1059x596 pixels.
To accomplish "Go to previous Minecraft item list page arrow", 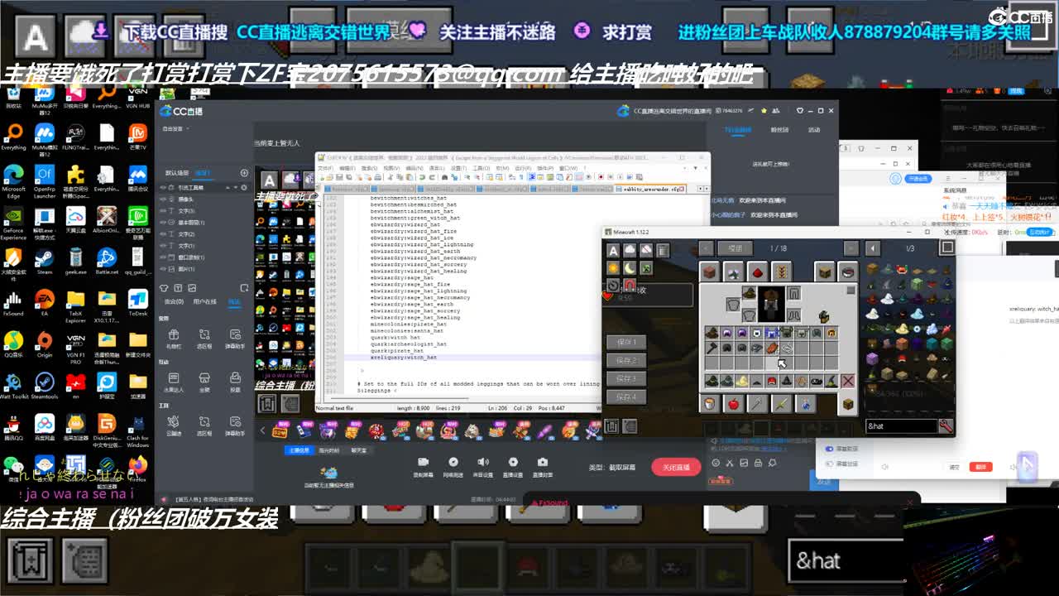I will 706,248.
